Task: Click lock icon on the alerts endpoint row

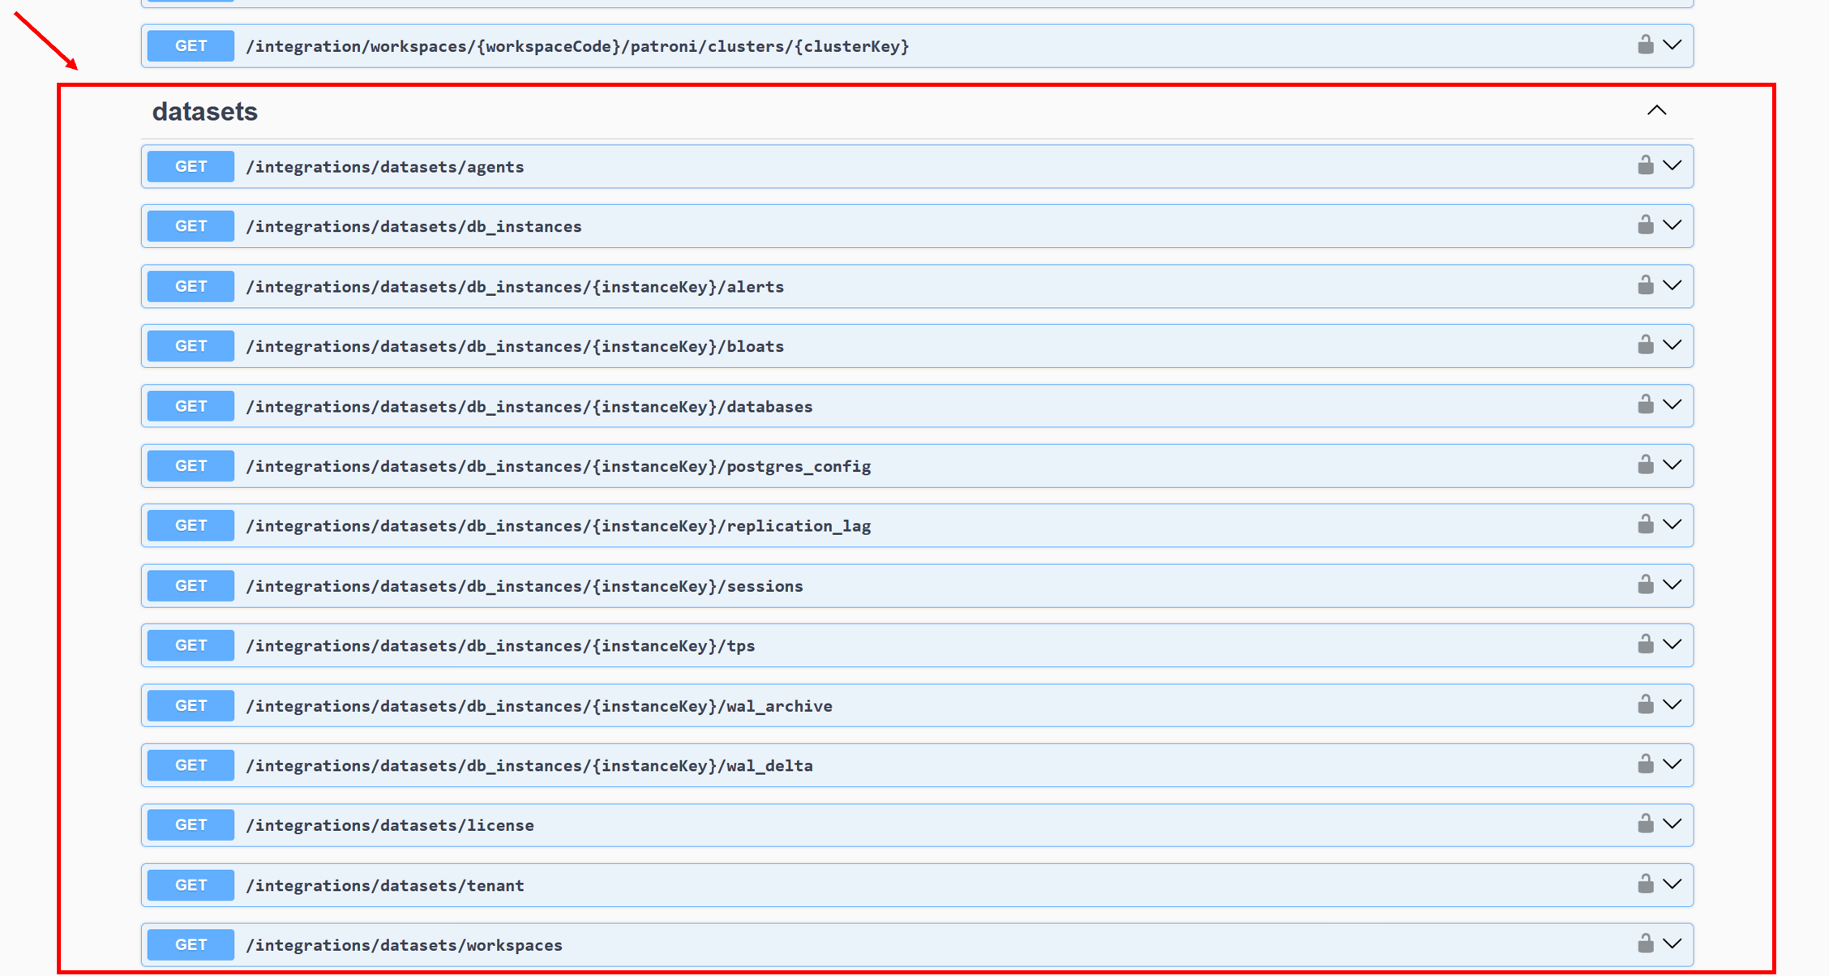Action: point(1645,285)
